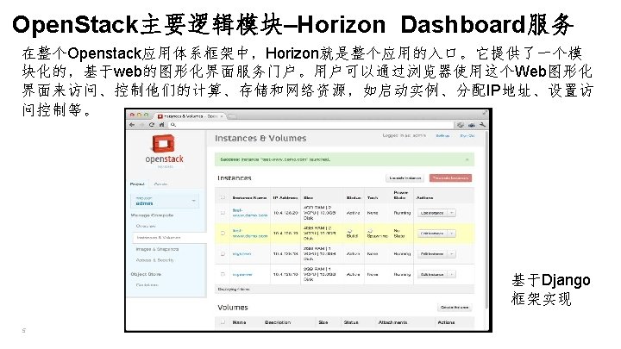Viewport: 621px width, 349px height.
Task: Click the browser forward arrow
Action: 141,125
